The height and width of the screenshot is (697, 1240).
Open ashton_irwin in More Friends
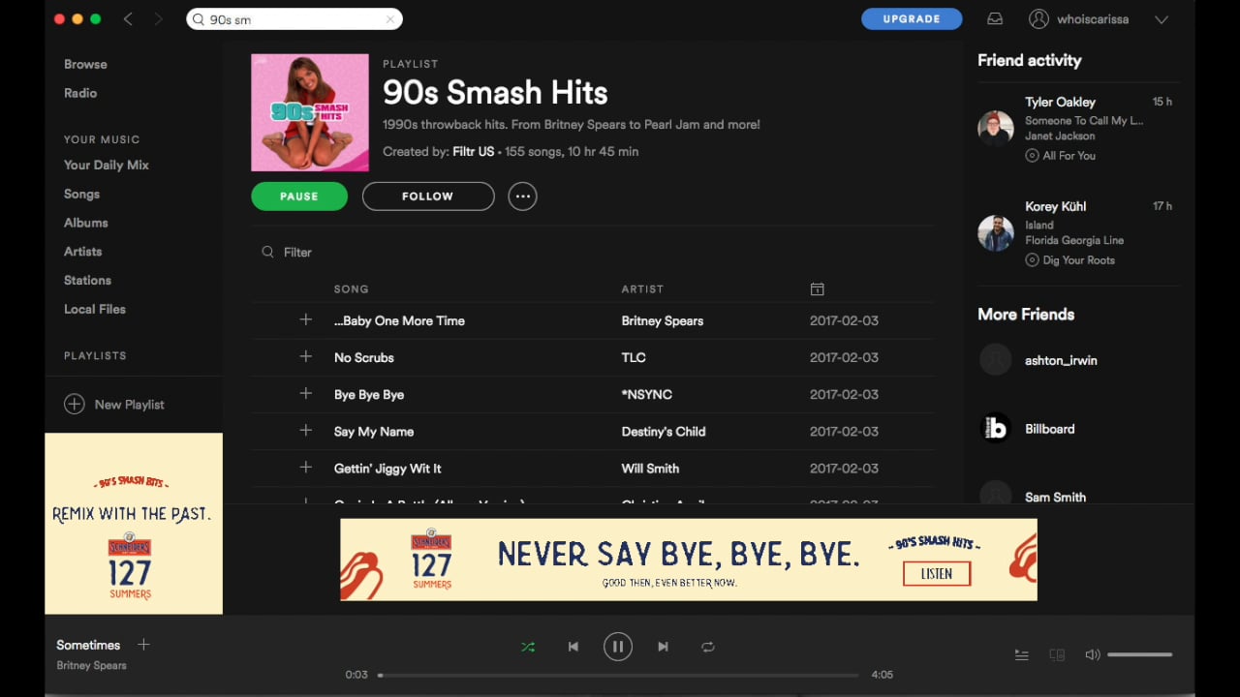pyautogui.click(x=1061, y=360)
